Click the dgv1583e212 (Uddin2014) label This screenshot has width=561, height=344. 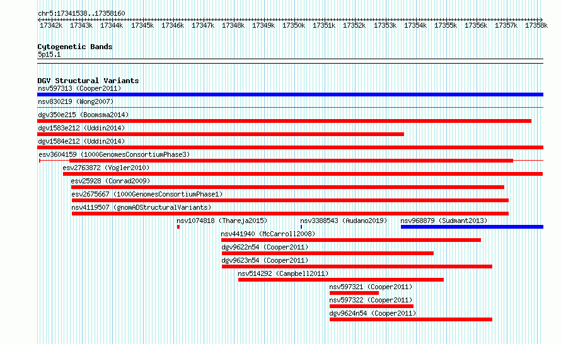(81, 128)
